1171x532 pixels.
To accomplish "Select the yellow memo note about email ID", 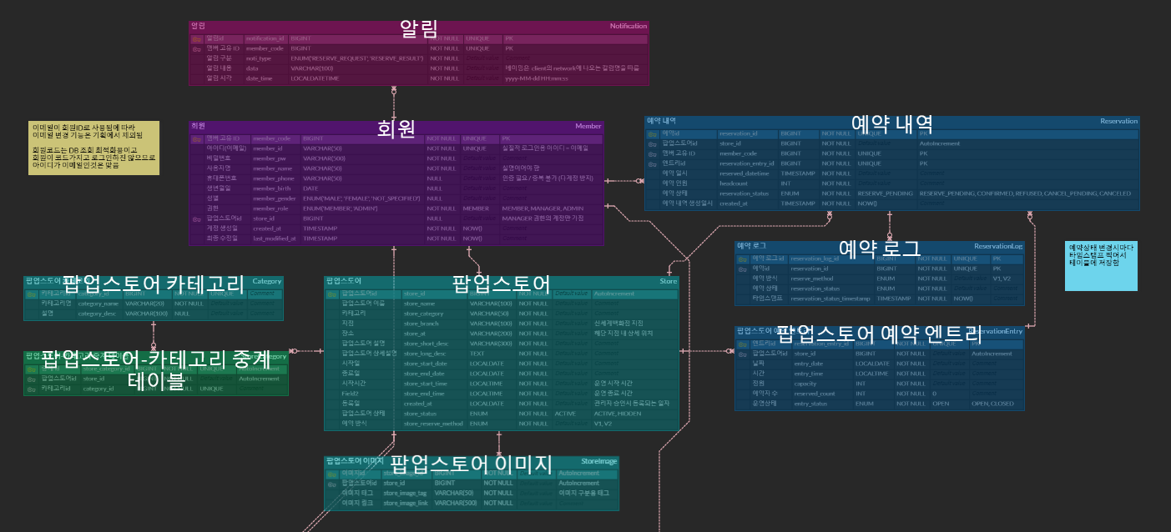I will click(93, 148).
